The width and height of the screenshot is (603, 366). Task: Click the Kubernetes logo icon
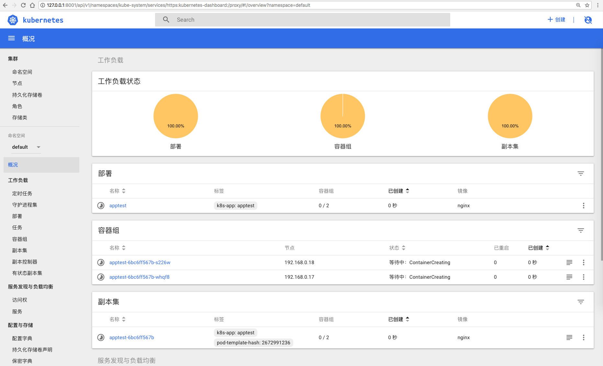click(x=13, y=20)
